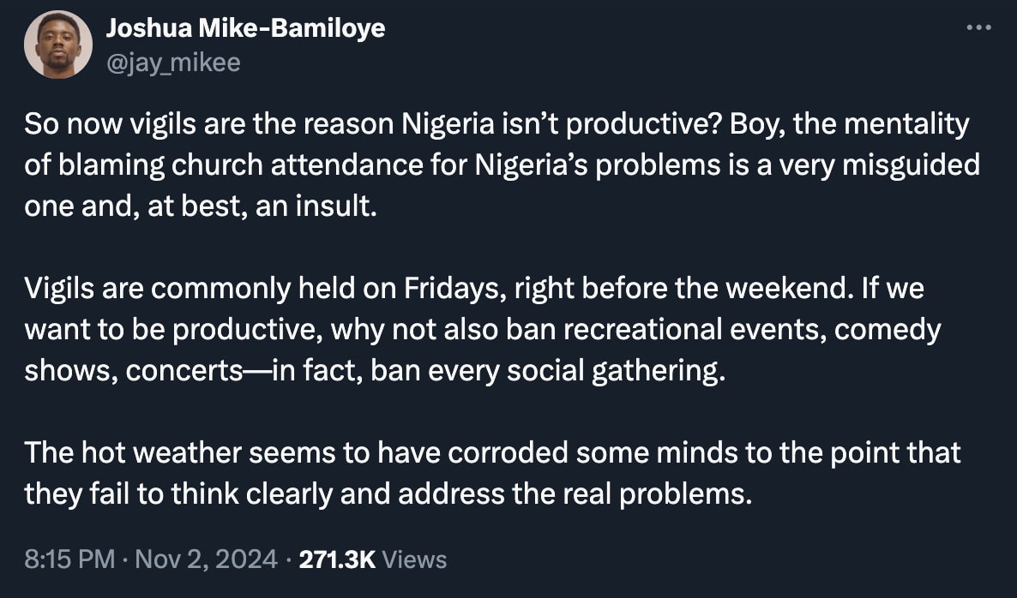
Task: Click Joshua Mike-Bamiloye's profile avatar
Action: coord(58,45)
